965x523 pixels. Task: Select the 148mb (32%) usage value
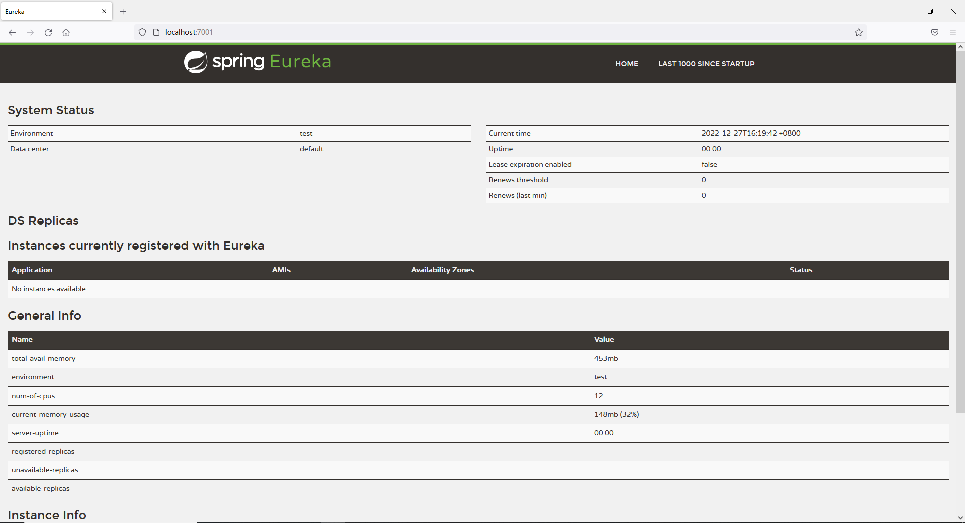616,414
